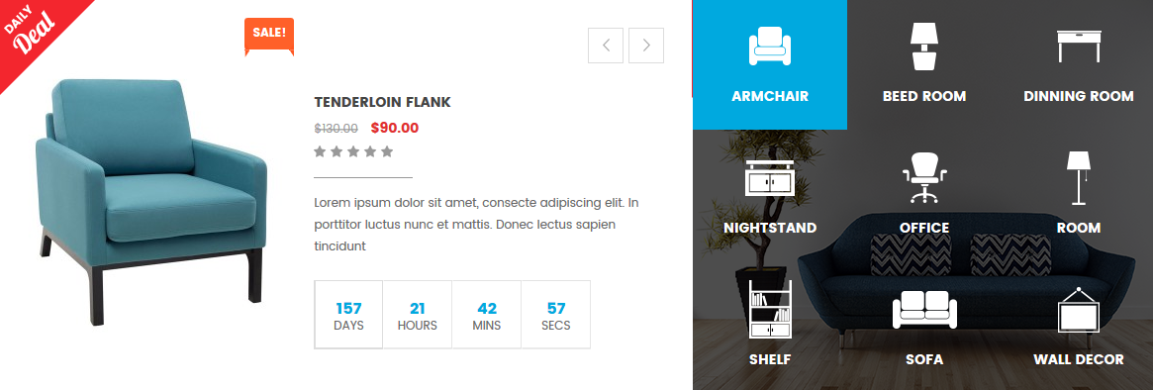Click the Room floor lamp icon

tap(1079, 177)
